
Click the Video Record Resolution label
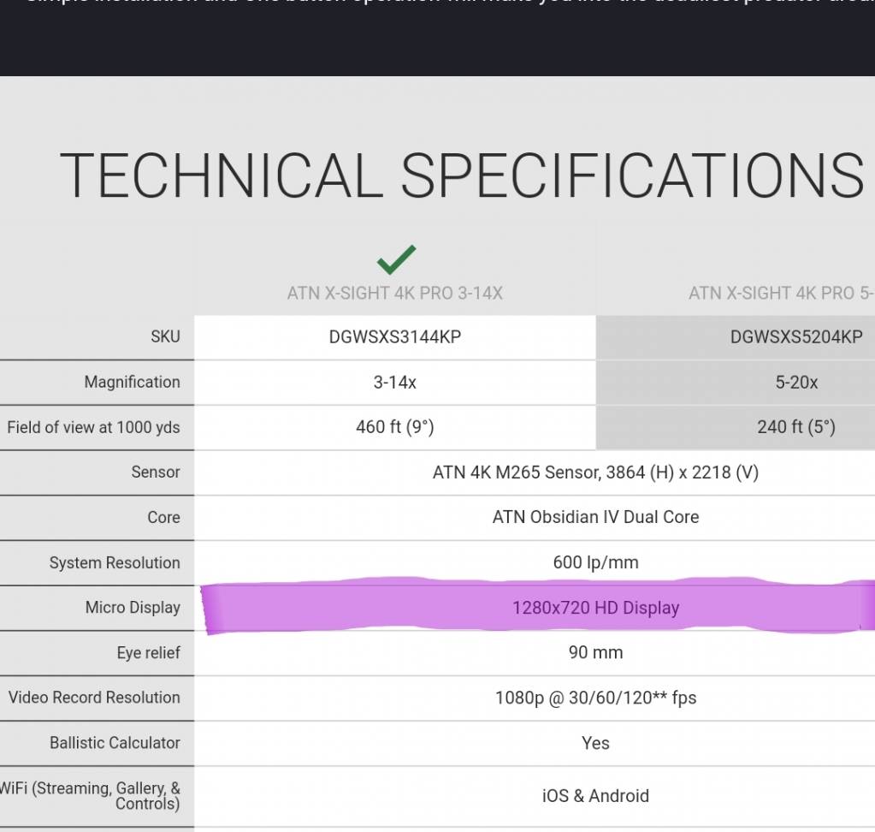(x=94, y=698)
